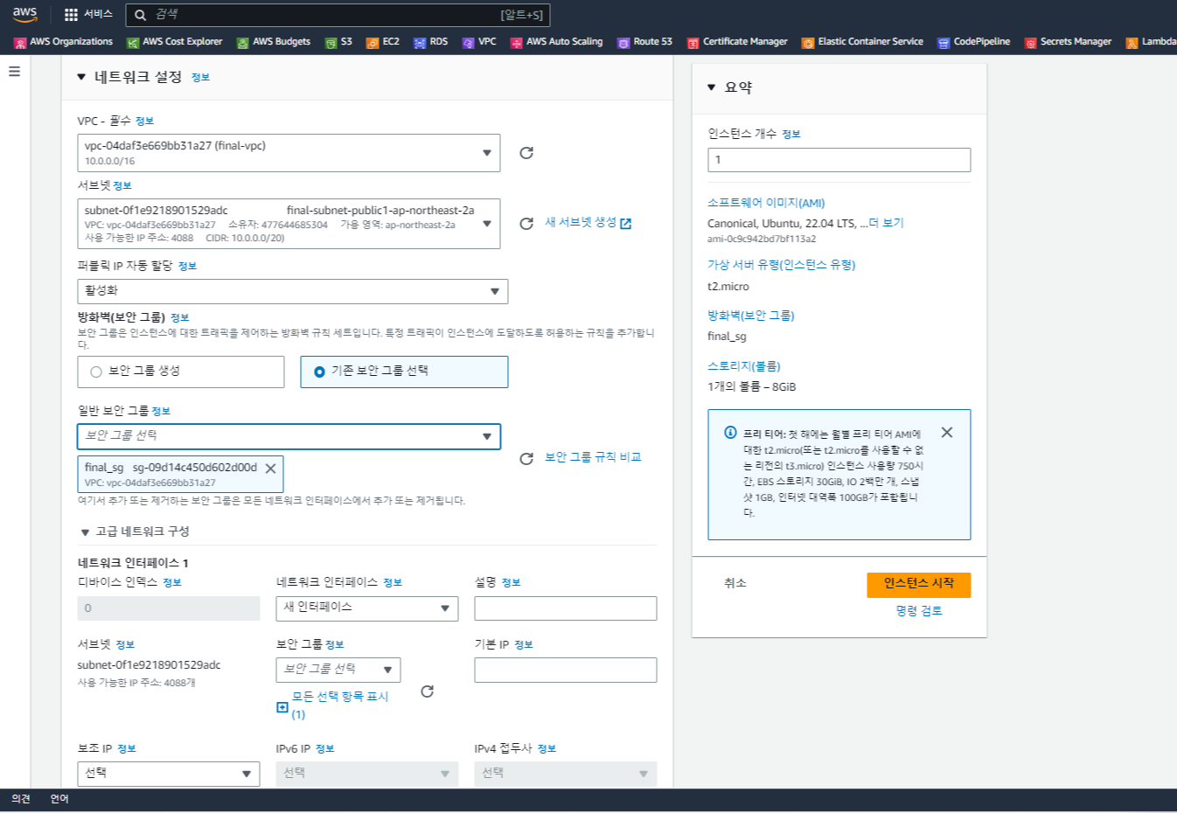Open storage volumes summary link
Image resolution: width=1177 pixels, height=813 pixels.
tap(744, 366)
